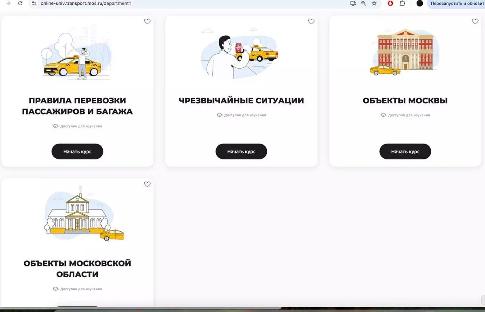This screenshot has height=312, width=485.
Task: Click the 'ЧРЕЗВЫЧАЙНЫЕ СИТУАЦИИ' title
Action: coord(241,101)
